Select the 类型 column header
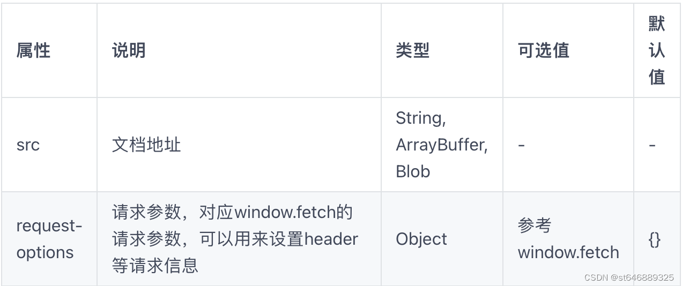Screen dimensions: 682x286 coord(412,50)
